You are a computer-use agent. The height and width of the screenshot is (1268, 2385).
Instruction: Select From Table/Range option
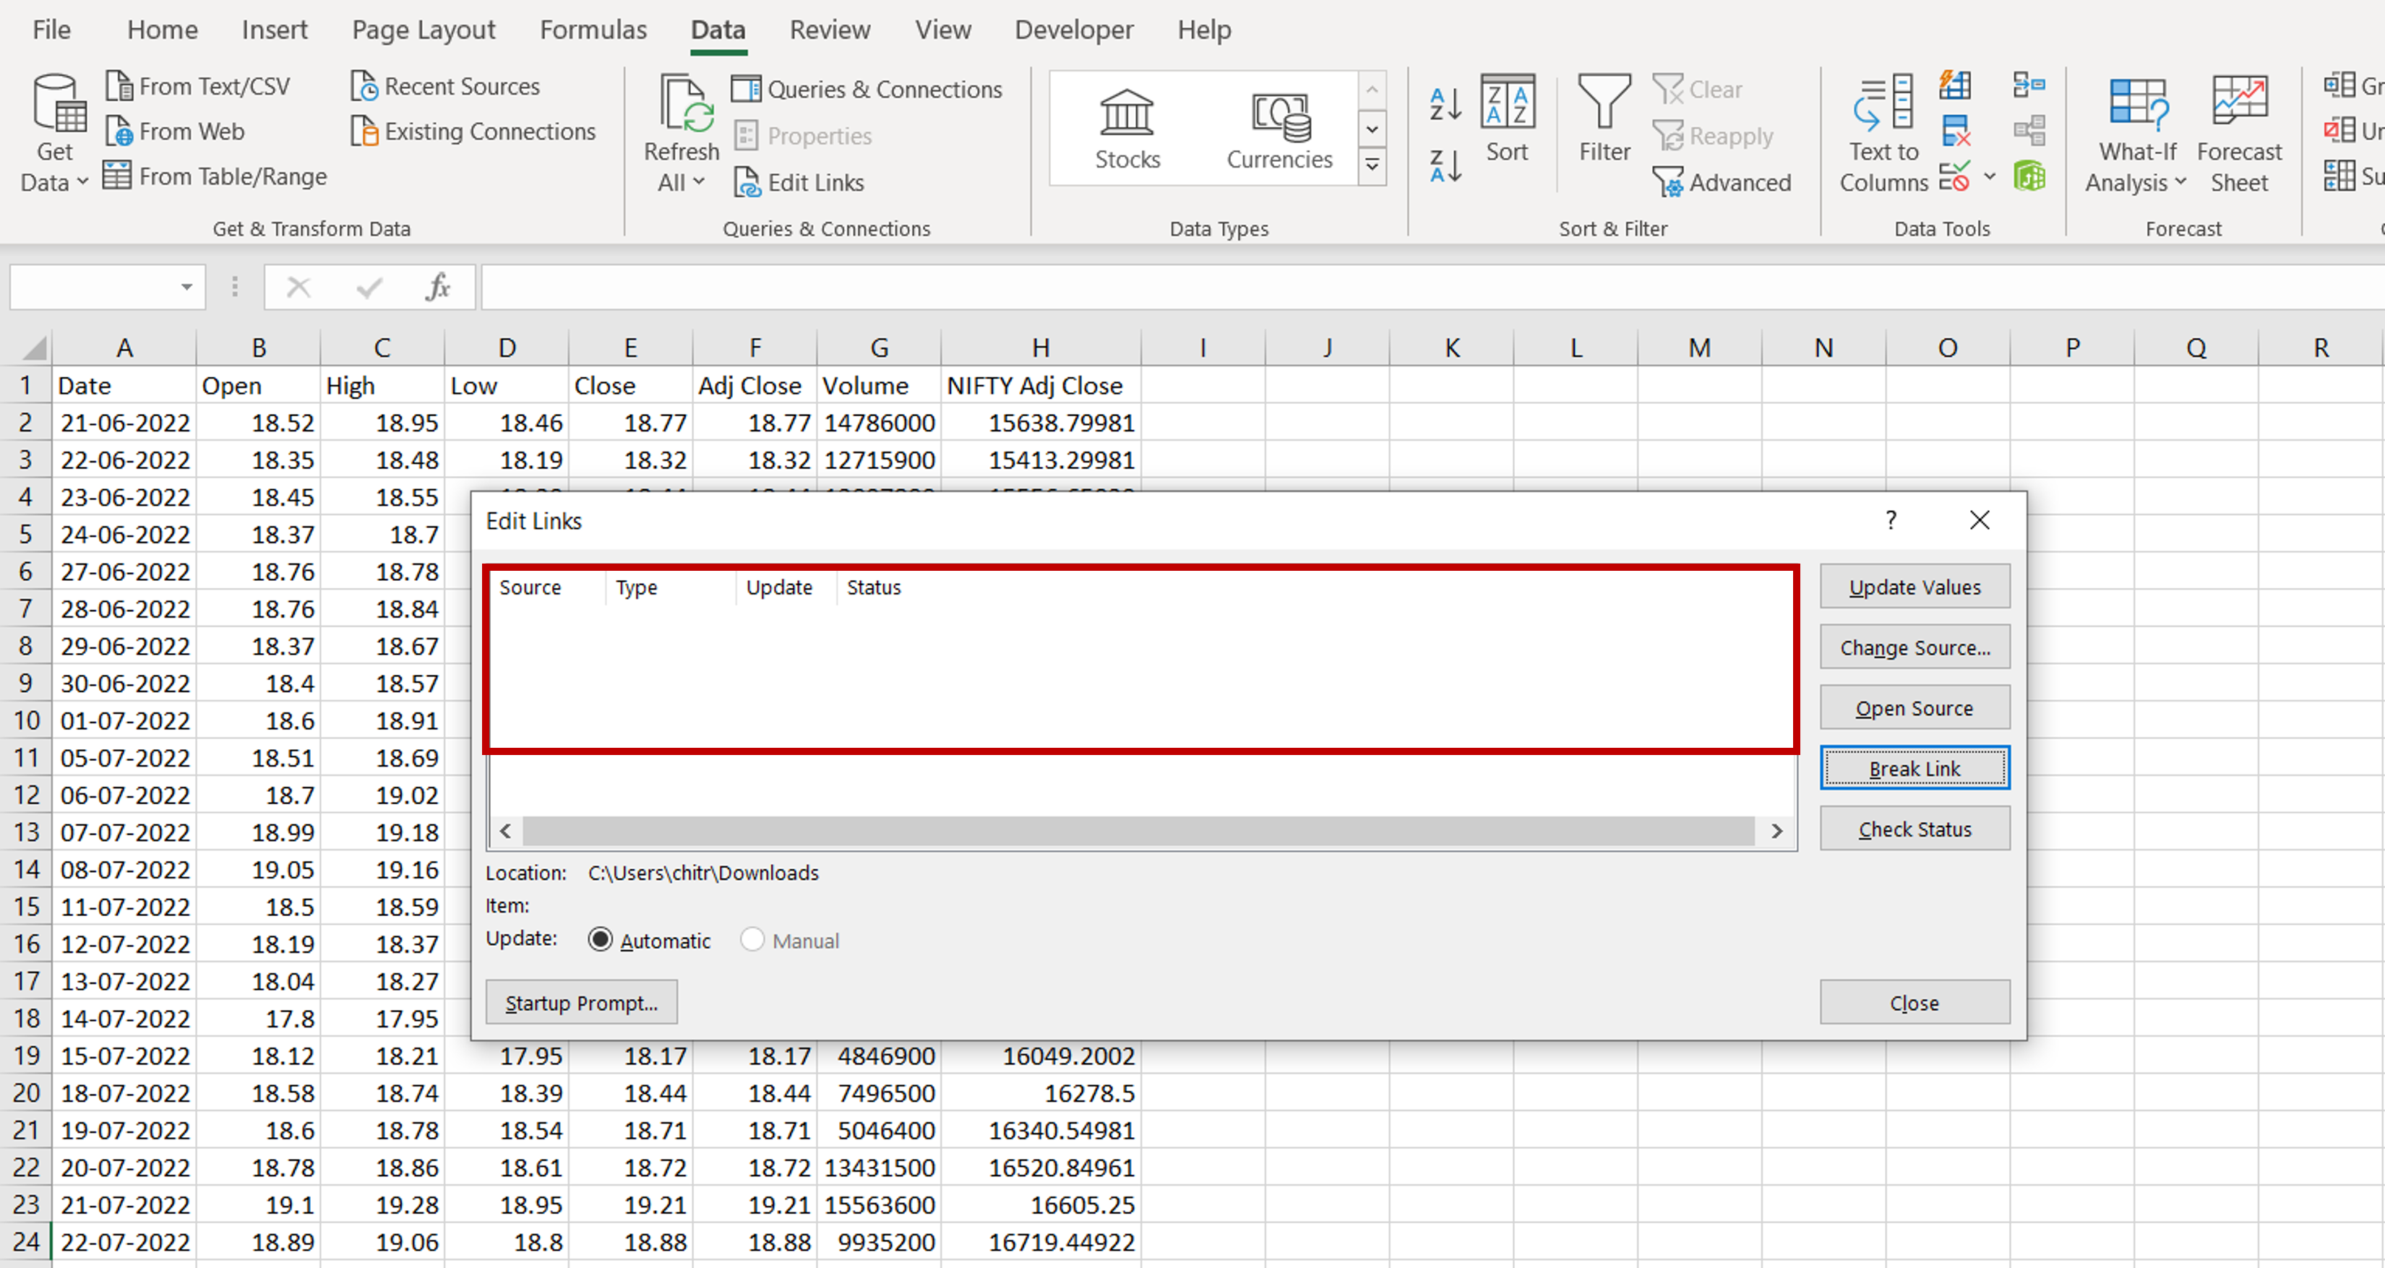point(215,176)
